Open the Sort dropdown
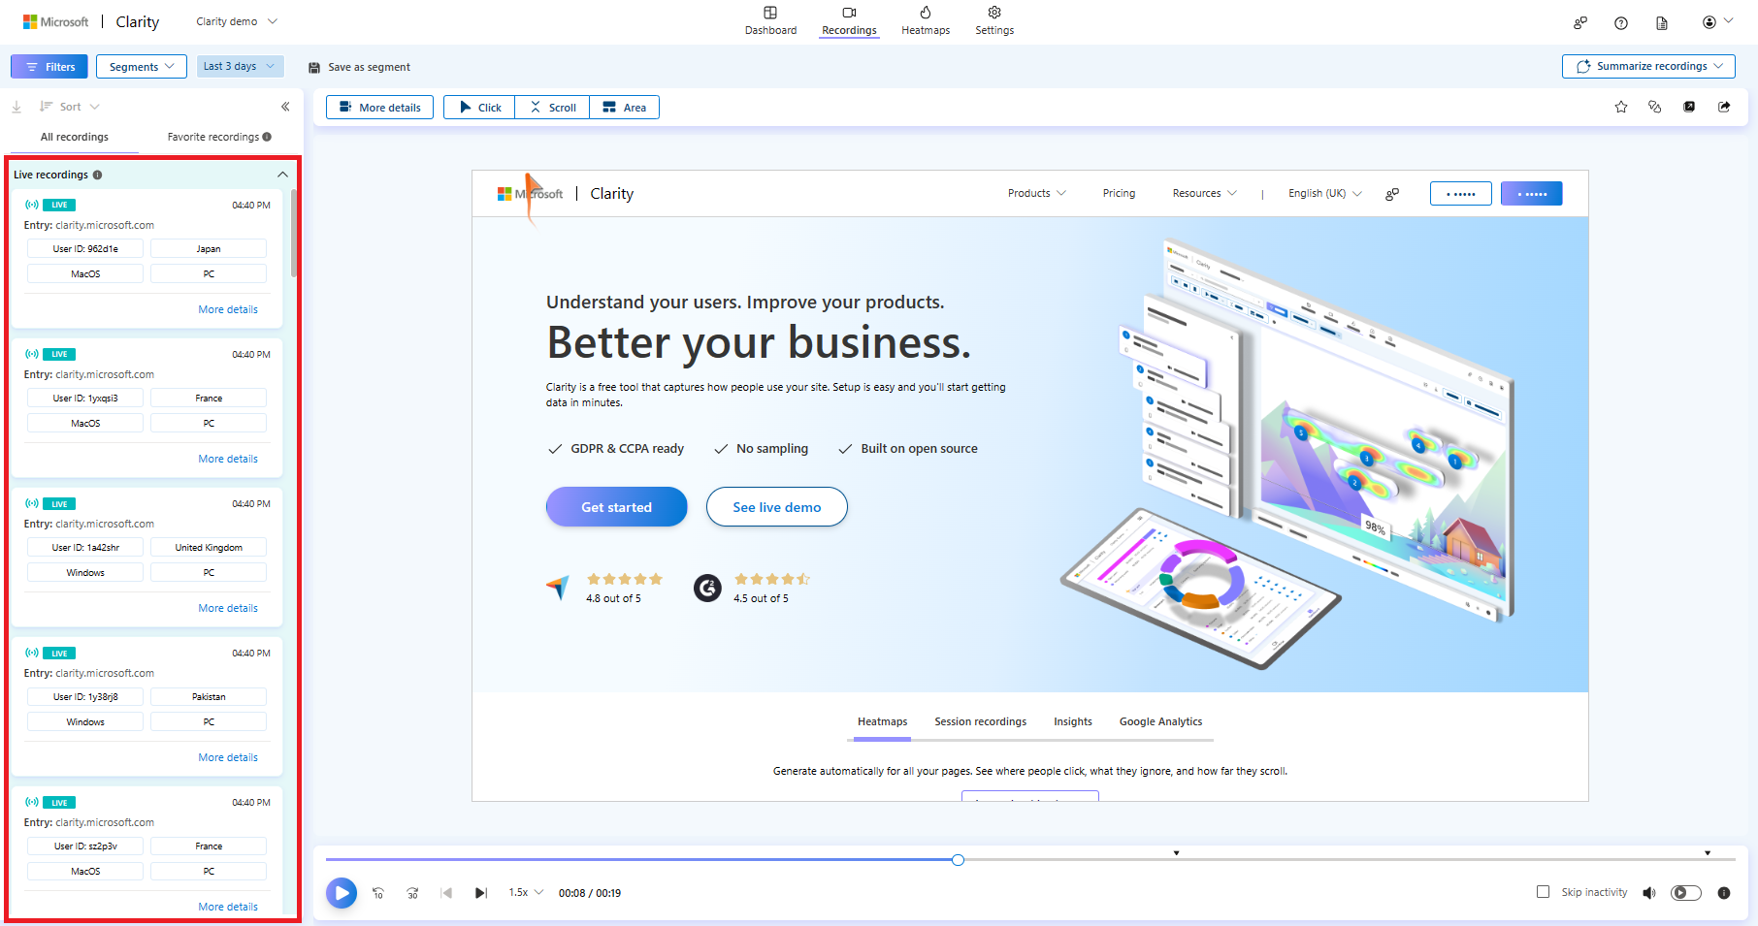 click(70, 107)
